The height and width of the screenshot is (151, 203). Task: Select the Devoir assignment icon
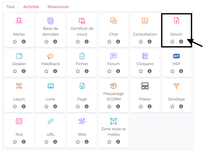[176, 21]
